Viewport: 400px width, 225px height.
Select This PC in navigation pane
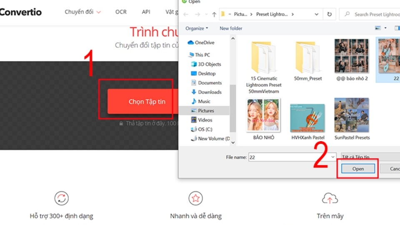(199, 55)
